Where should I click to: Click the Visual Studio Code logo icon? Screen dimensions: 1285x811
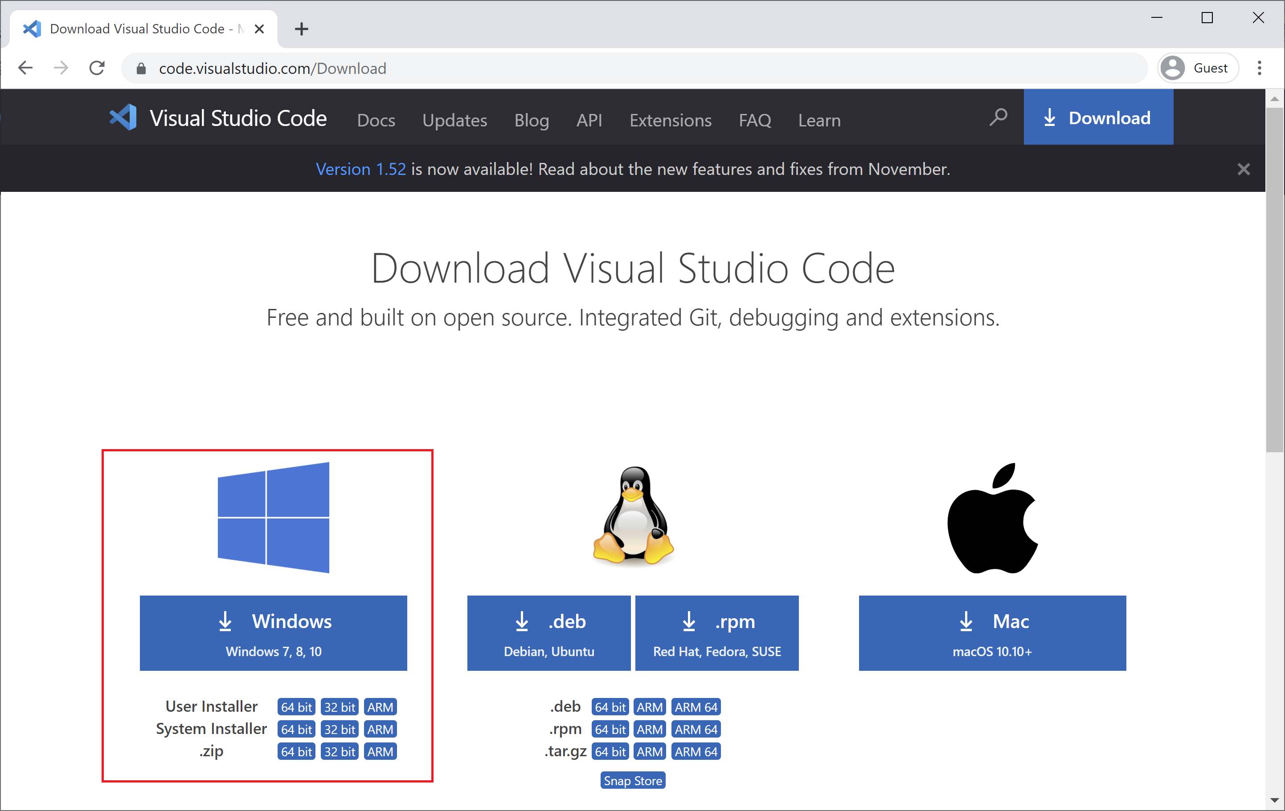(x=123, y=118)
